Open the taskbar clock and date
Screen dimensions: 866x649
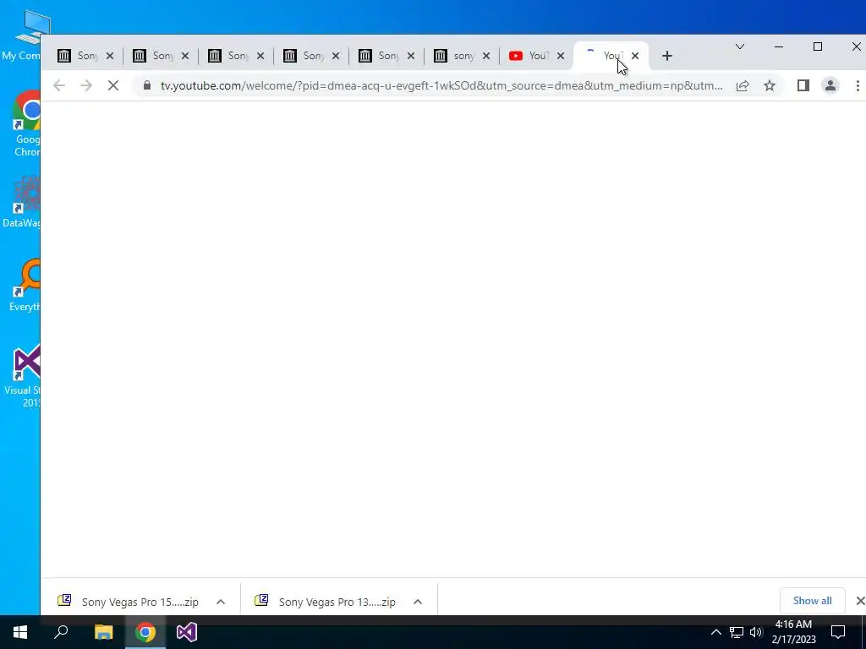pos(793,632)
